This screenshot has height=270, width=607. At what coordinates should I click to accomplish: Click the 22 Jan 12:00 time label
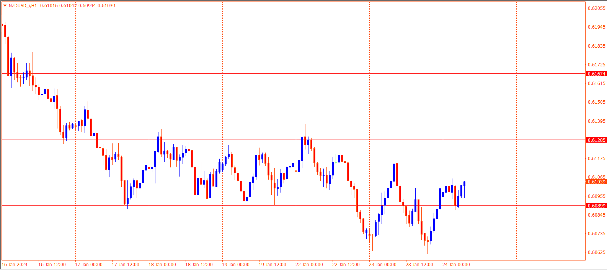coord(346,264)
